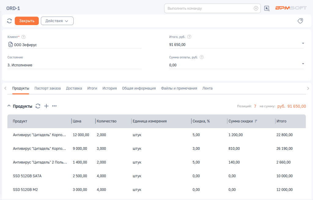Select the Антивирус "Цитадель" 2 Поль... row
Viewport: 313px width, 200px height.
156,162
